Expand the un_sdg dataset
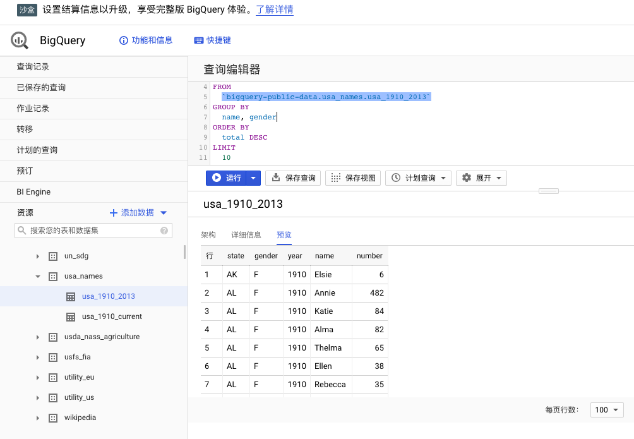The height and width of the screenshot is (439, 634). click(x=38, y=256)
